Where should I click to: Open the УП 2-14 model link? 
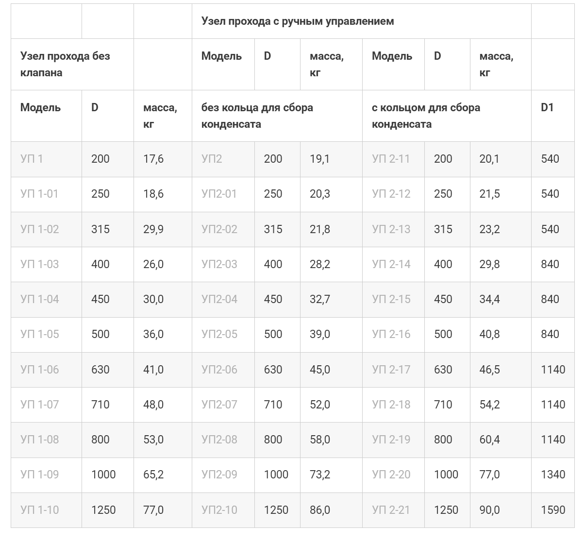[x=391, y=264]
